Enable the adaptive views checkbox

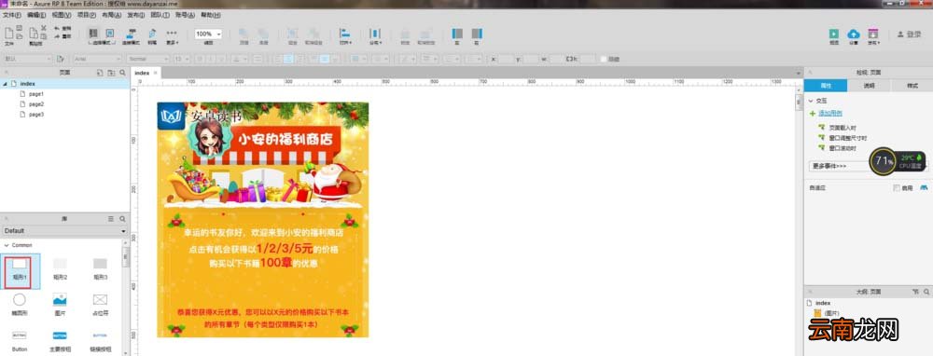pyautogui.click(x=897, y=188)
